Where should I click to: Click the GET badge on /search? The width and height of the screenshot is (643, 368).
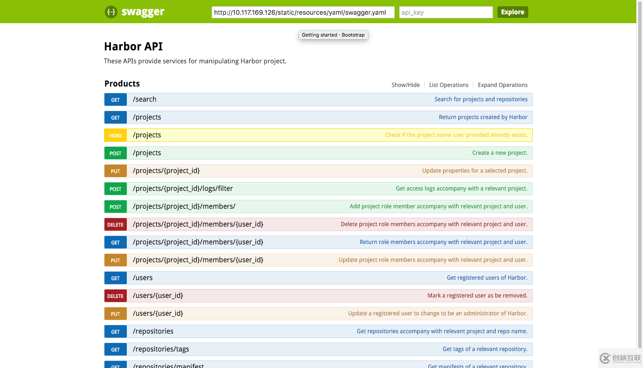point(115,99)
